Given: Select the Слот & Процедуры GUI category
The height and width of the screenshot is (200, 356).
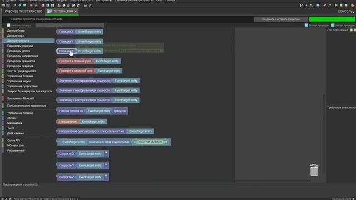Looking at the screenshot, I should point(22,71).
